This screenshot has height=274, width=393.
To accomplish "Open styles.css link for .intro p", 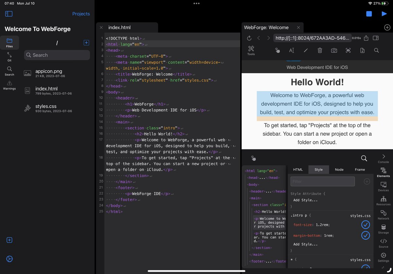I will pyautogui.click(x=360, y=215).
